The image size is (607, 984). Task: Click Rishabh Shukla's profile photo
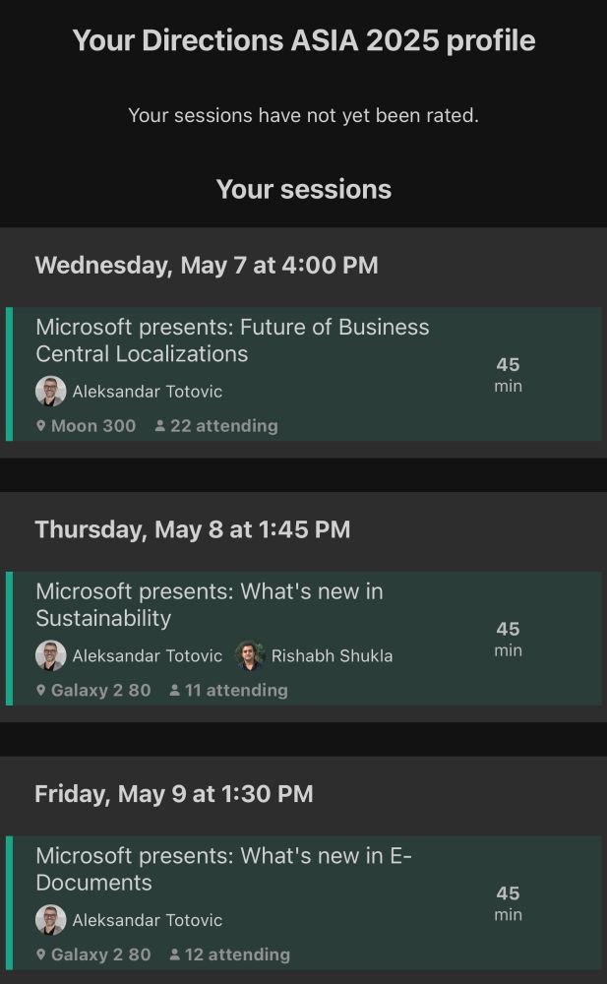(x=251, y=655)
